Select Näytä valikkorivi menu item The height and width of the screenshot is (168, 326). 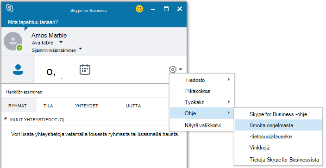202,125
